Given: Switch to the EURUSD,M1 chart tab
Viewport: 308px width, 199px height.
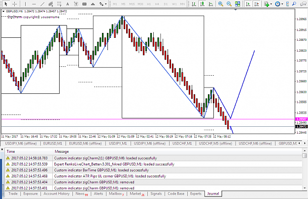Looking at the screenshot, I should pos(53,143).
